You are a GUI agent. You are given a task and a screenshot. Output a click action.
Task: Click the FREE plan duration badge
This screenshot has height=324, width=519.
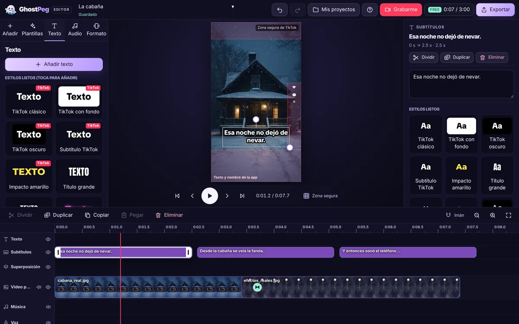pos(449,10)
